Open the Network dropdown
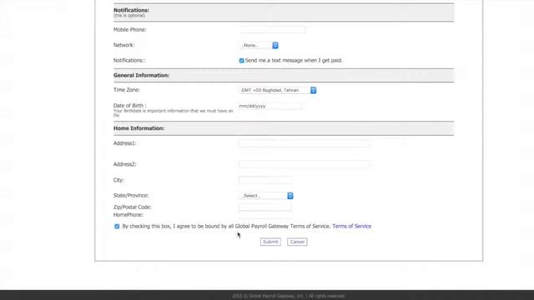 coord(259,45)
